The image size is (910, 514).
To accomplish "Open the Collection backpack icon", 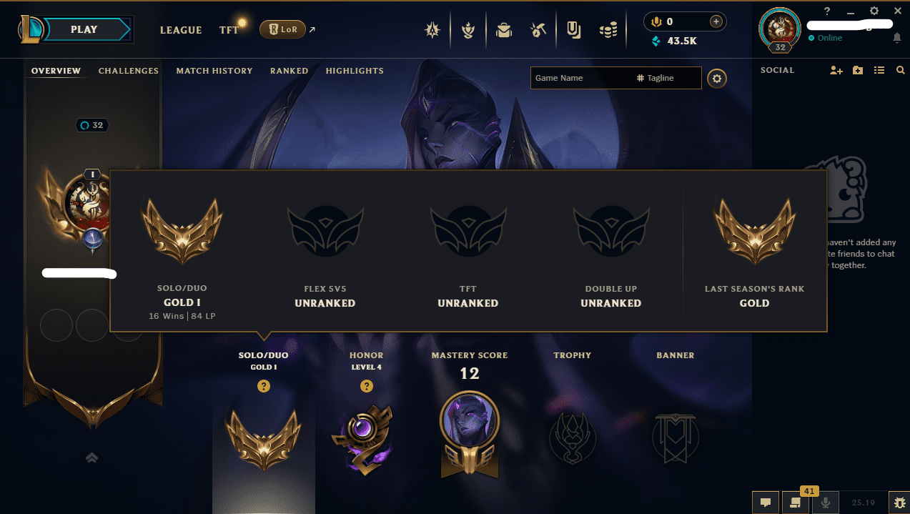I will pyautogui.click(x=504, y=30).
